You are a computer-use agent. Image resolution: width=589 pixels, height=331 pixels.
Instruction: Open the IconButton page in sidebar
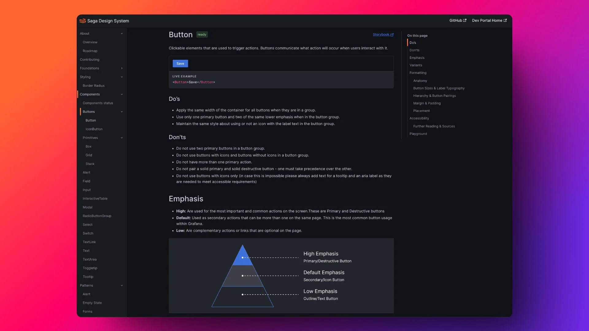click(94, 129)
